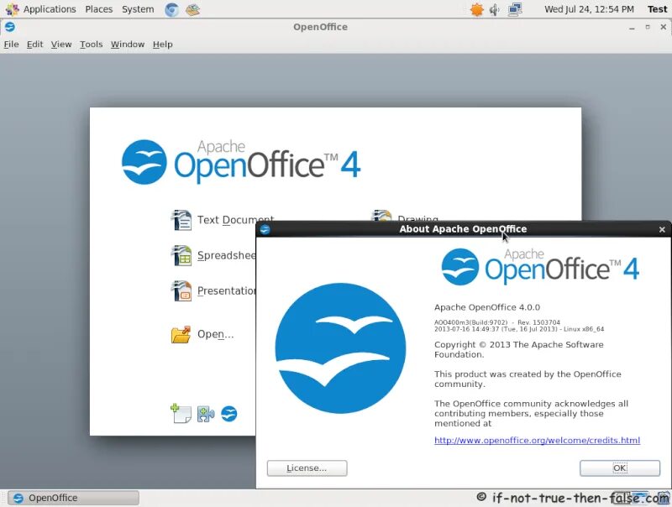This screenshot has height=507, width=672.
Task: Click the Drawing icon in Start Center
Action: 381,215
